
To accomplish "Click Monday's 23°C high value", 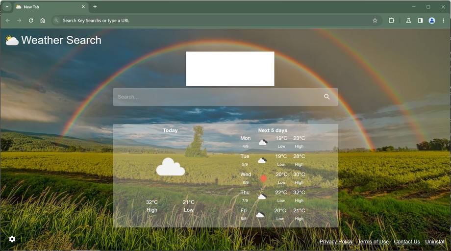I will click(299, 138).
